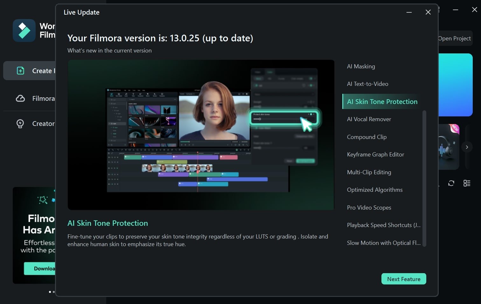
Task: Click the refresh icon in main window
Action: tap(451, 183)
